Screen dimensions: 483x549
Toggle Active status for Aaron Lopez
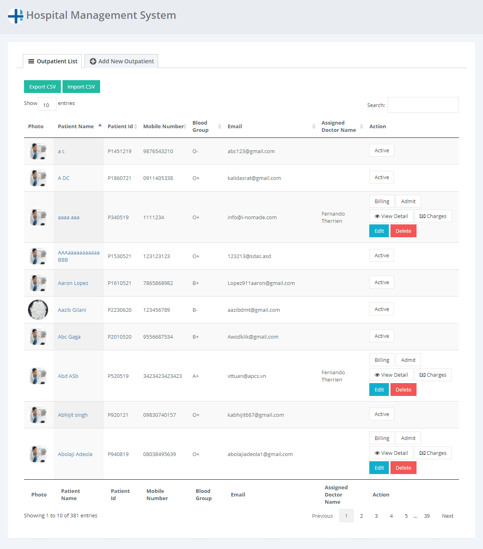coord(381,283)
